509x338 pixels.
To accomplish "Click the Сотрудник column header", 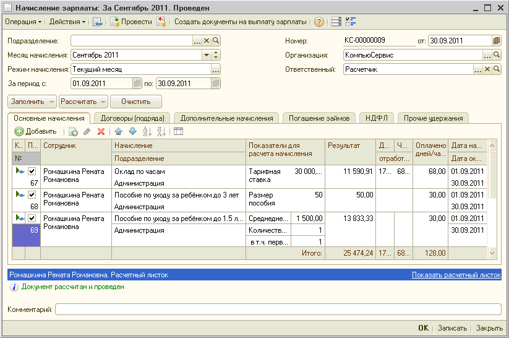I will 76,152.
